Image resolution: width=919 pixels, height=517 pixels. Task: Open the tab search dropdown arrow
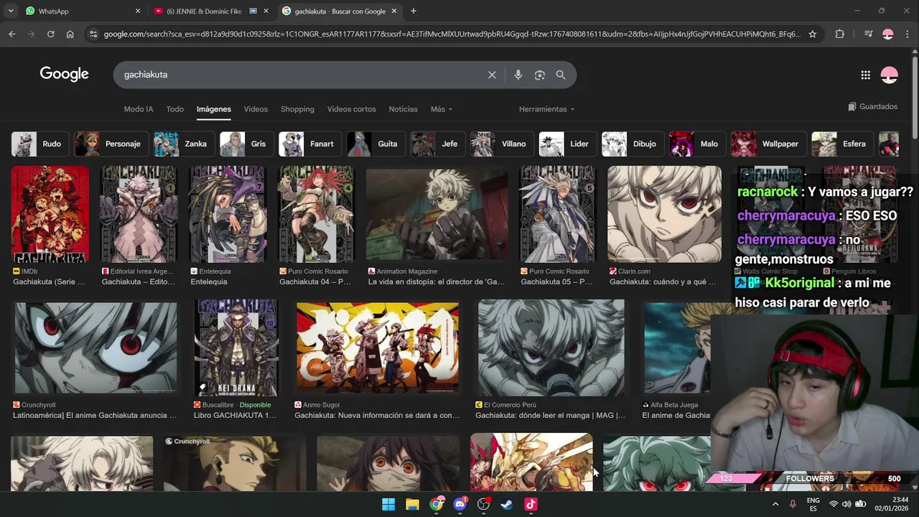click(10, 11)
